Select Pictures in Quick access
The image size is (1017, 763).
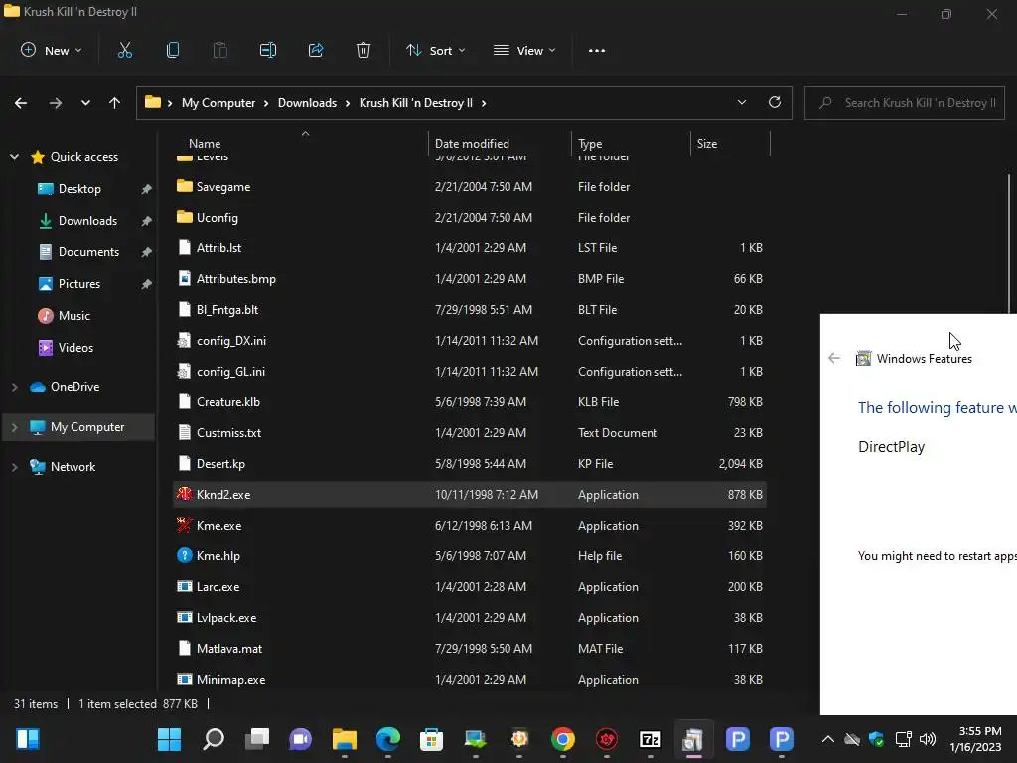pyautogui.click(x=79, y=283)
